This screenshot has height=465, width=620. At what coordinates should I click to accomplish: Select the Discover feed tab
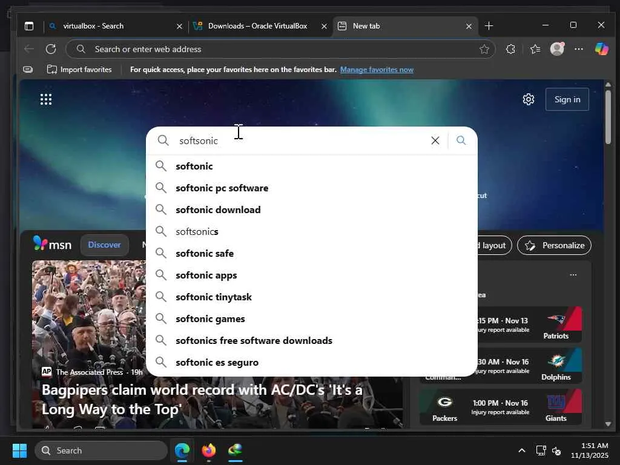click(104, 245)
